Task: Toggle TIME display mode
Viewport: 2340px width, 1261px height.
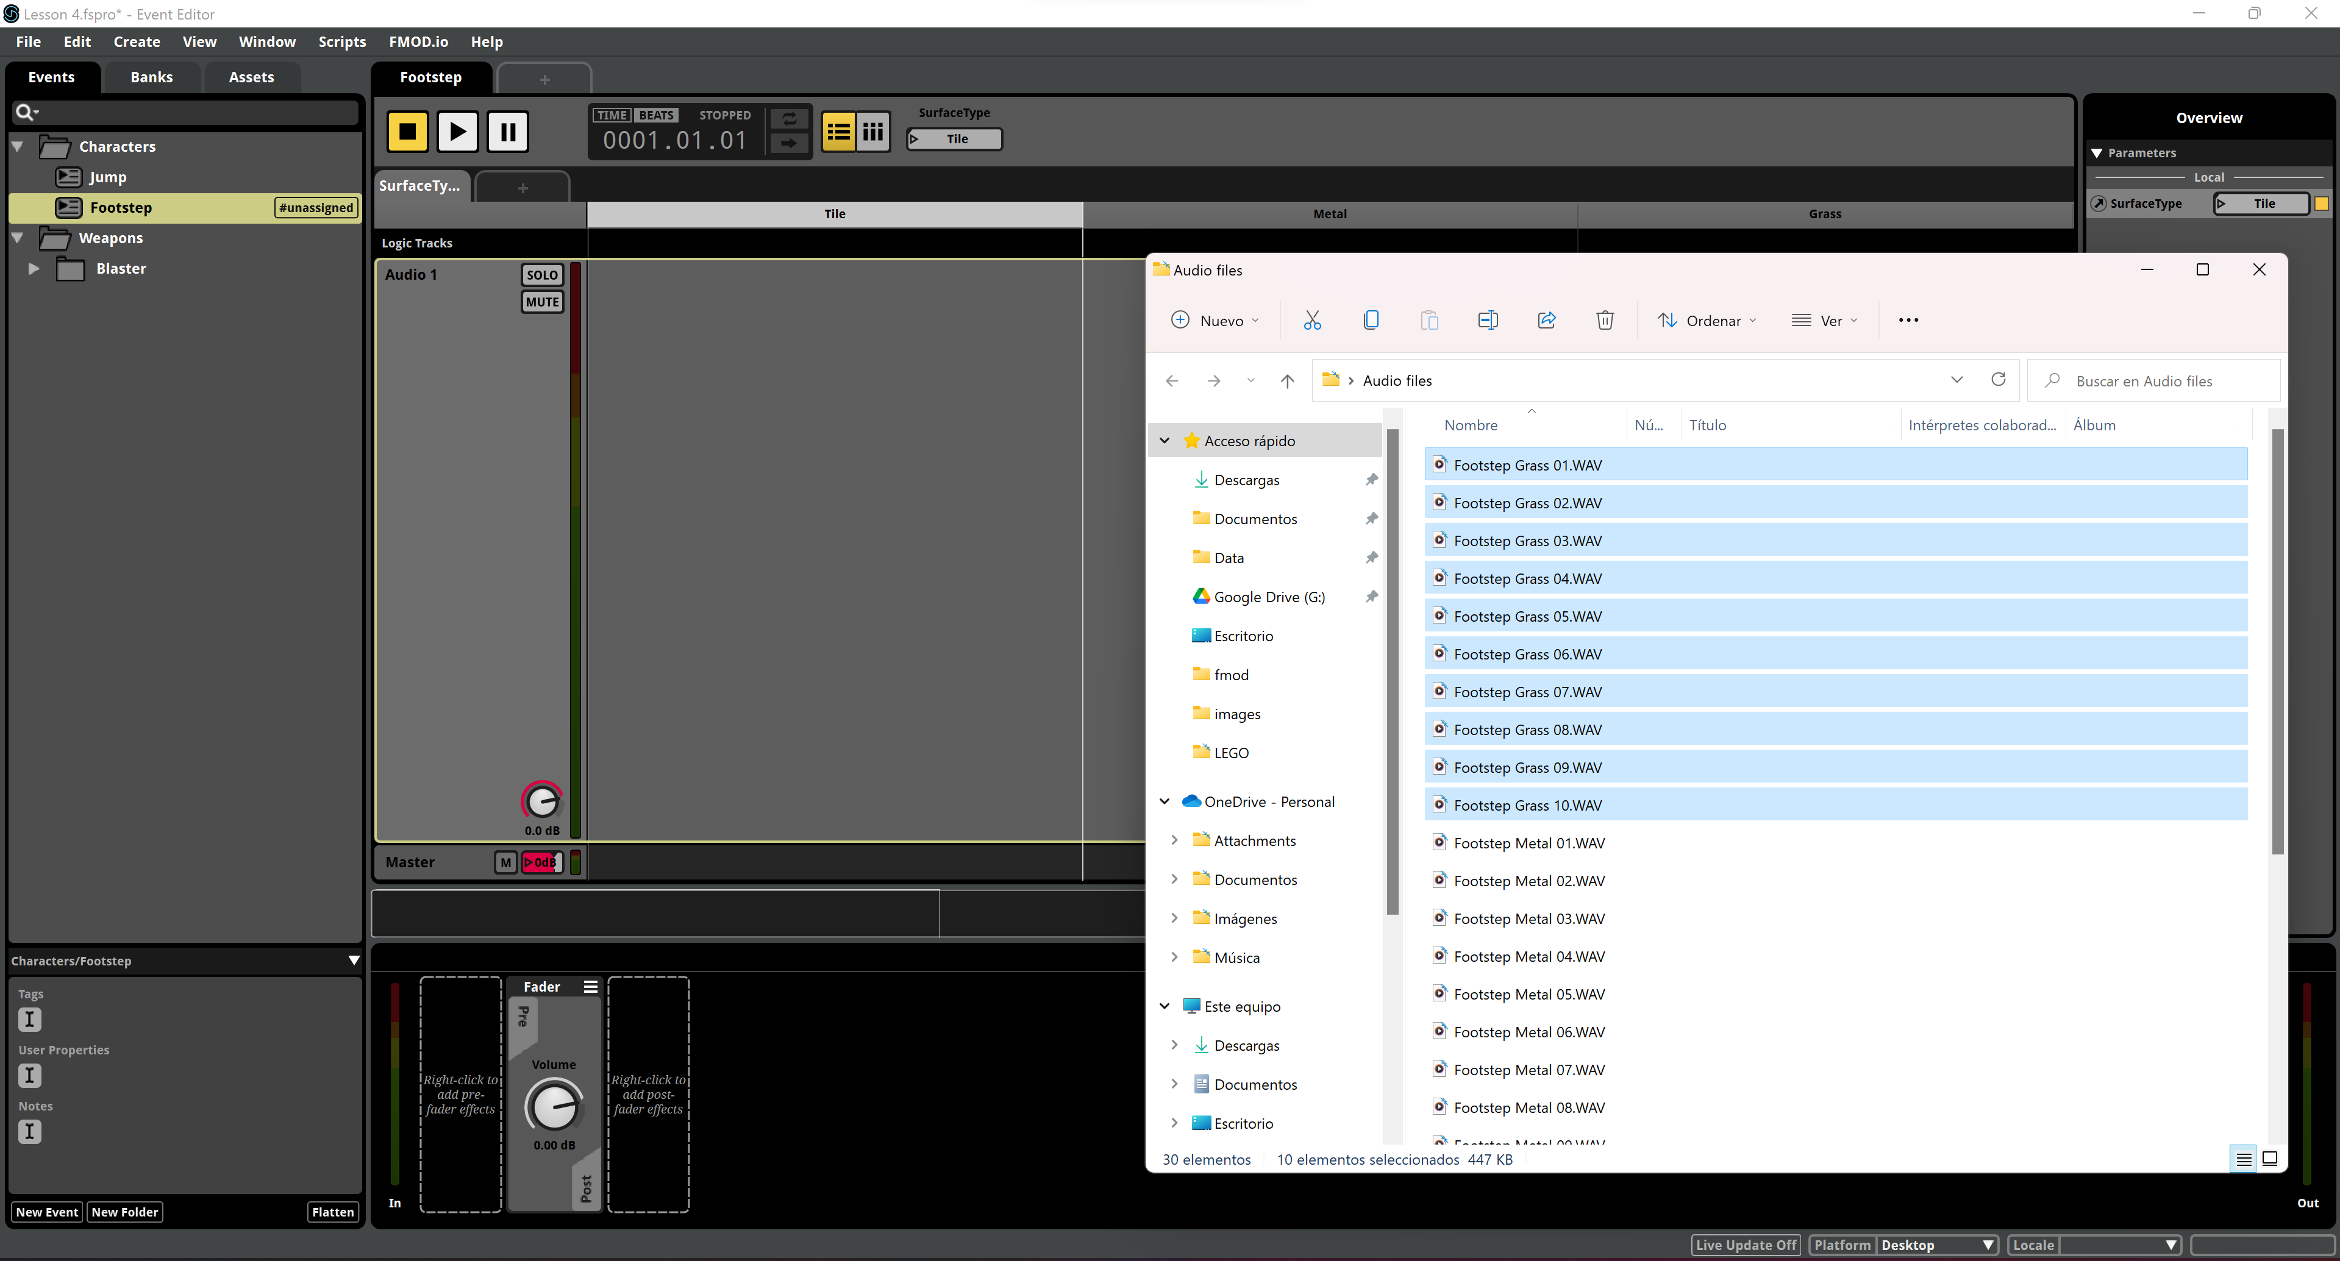Action: (612, 115)
